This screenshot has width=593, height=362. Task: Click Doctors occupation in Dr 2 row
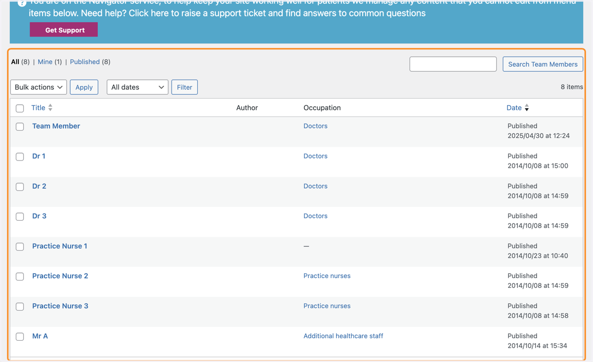(315, 186)
